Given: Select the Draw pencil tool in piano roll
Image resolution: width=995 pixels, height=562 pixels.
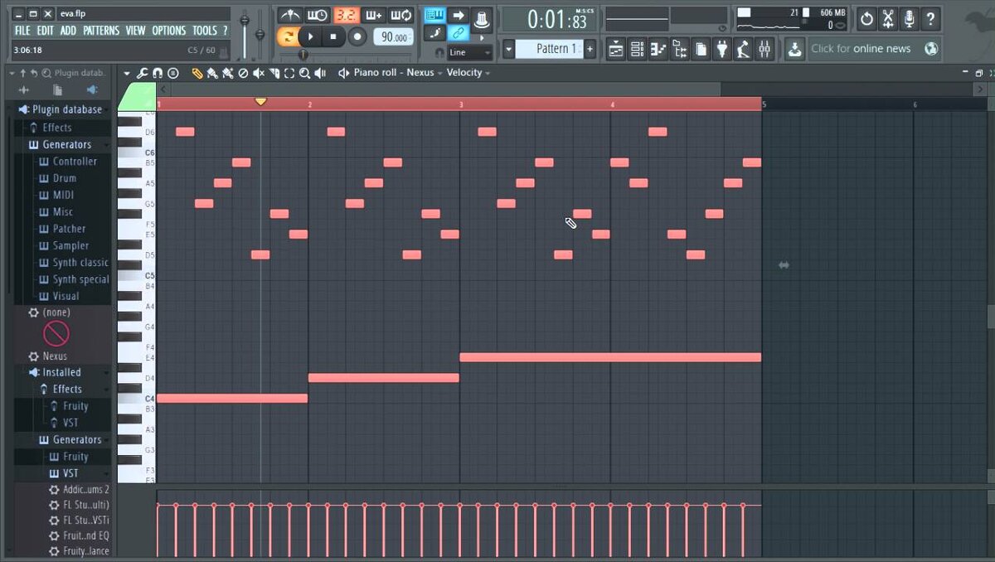Looking at the screenshot, I should [x=197, y=73].
